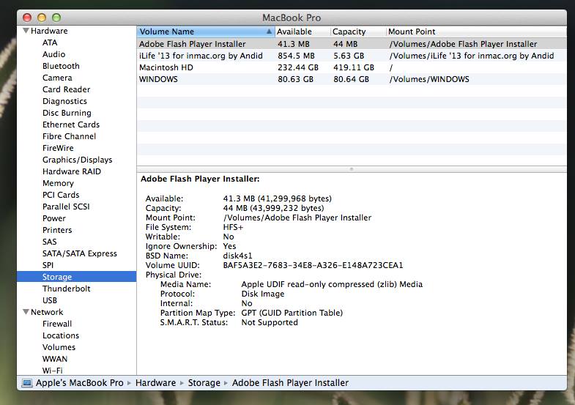Open Power information
Viewport: 575px width, 405px height.
click(54, 218)
